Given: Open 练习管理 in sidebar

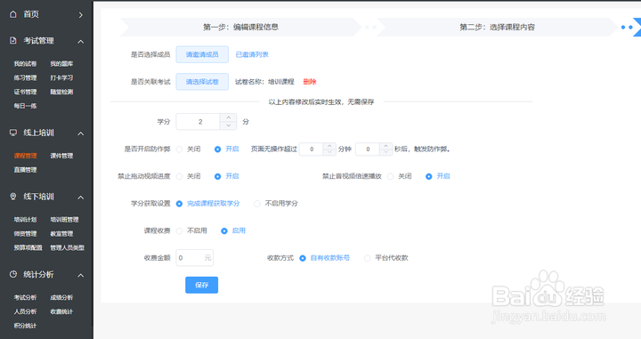Looking at the screenshot, I should (25, 77).
